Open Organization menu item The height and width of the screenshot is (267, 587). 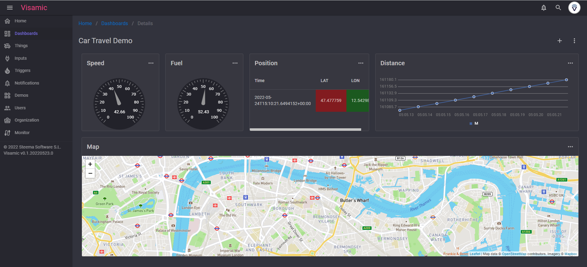point(27,120)
